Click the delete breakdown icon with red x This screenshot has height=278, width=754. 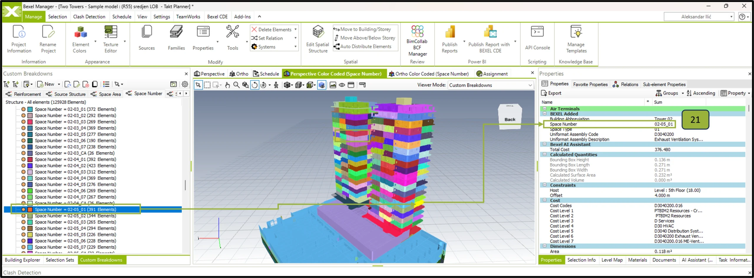(86, 84)
